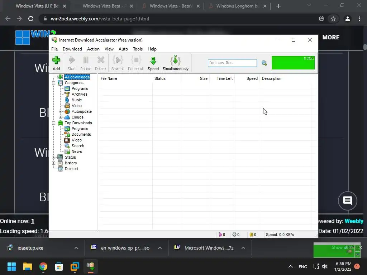Sort by File Name column header

click(x=125, y=78)
